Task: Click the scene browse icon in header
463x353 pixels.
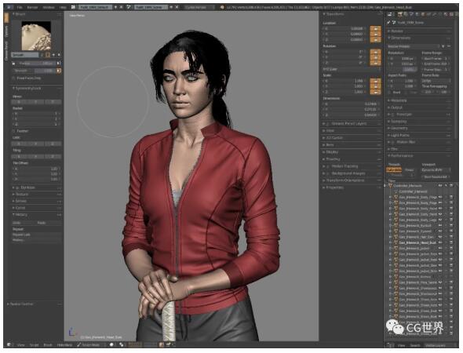Action: (129, 7)
